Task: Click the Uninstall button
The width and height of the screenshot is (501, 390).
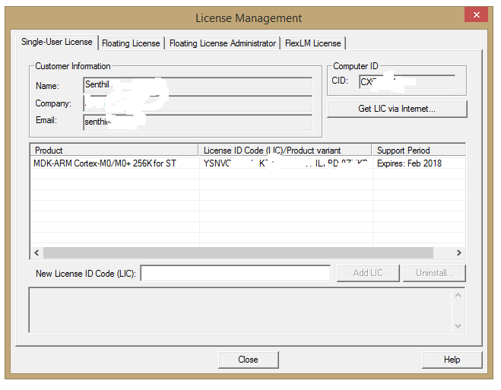Action: click(x=434, y=273)
